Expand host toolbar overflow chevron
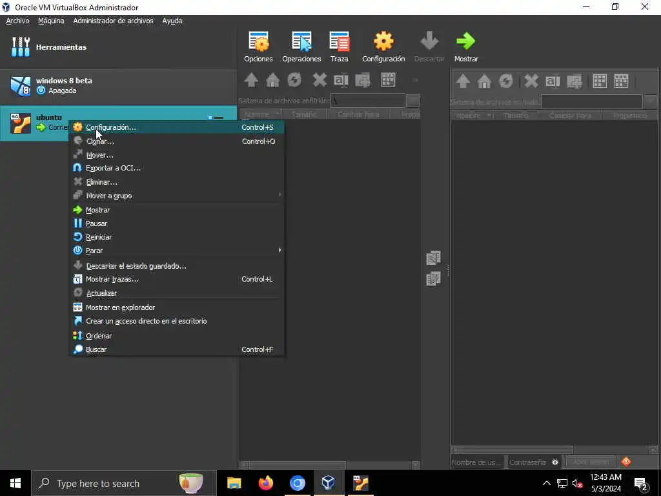 [415, 79]
